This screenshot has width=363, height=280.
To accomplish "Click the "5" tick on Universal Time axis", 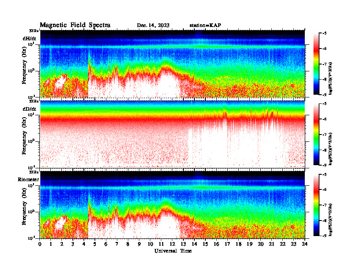I will [x=95, y=244].
